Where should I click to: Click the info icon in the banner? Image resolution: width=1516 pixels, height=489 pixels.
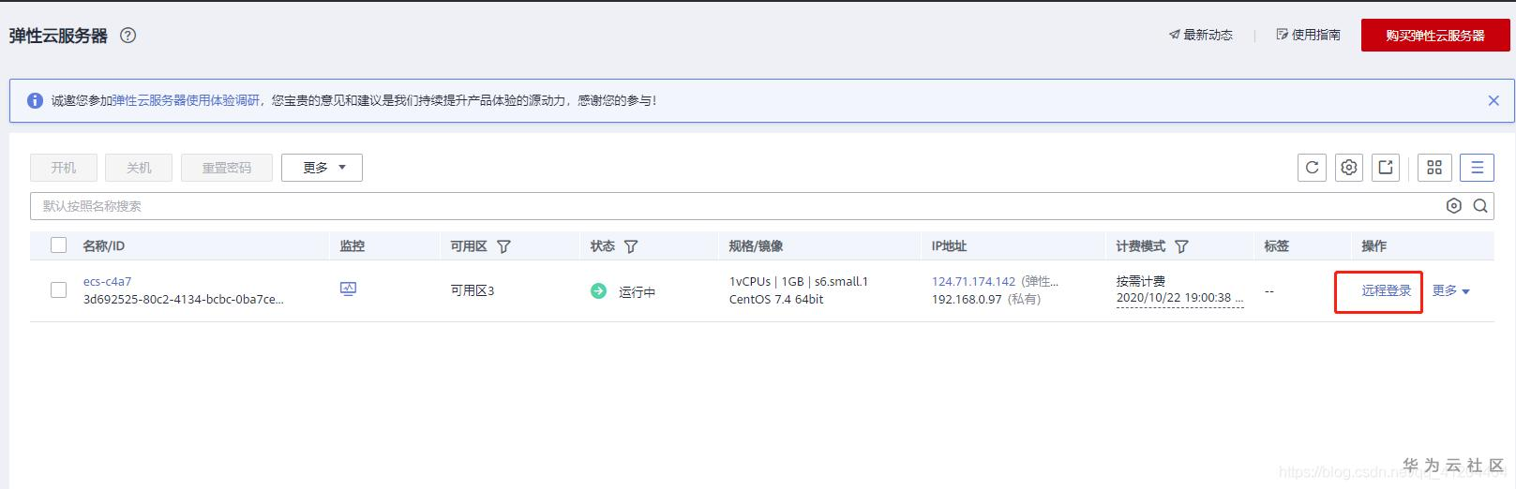35,100
